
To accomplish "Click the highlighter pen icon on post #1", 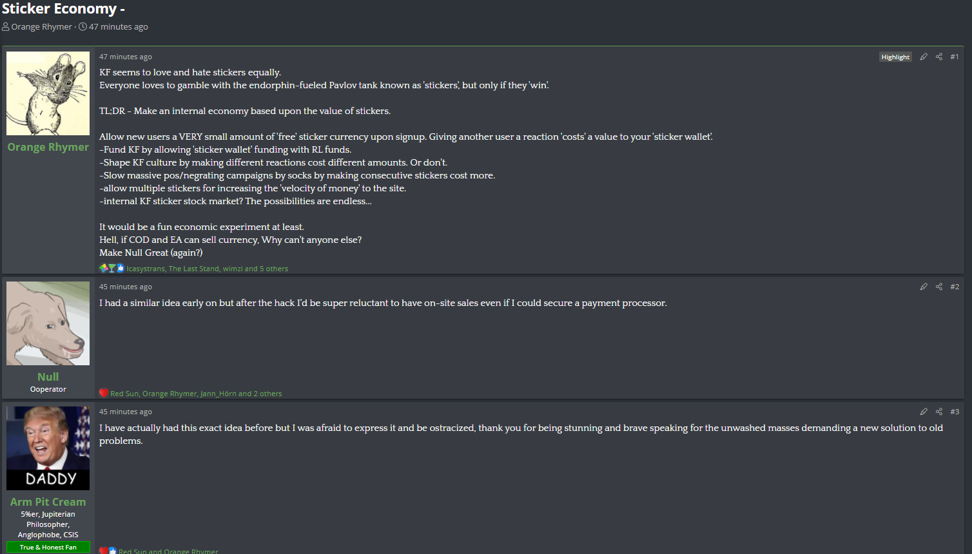I will 924,57.
